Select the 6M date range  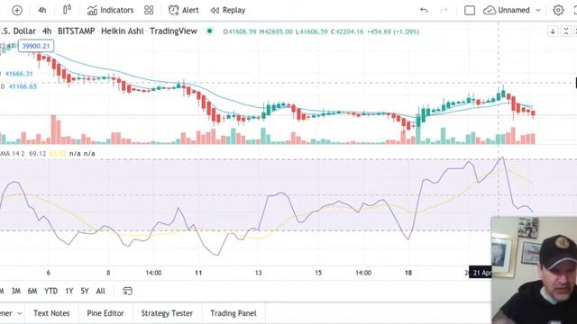tap(32, 291)
